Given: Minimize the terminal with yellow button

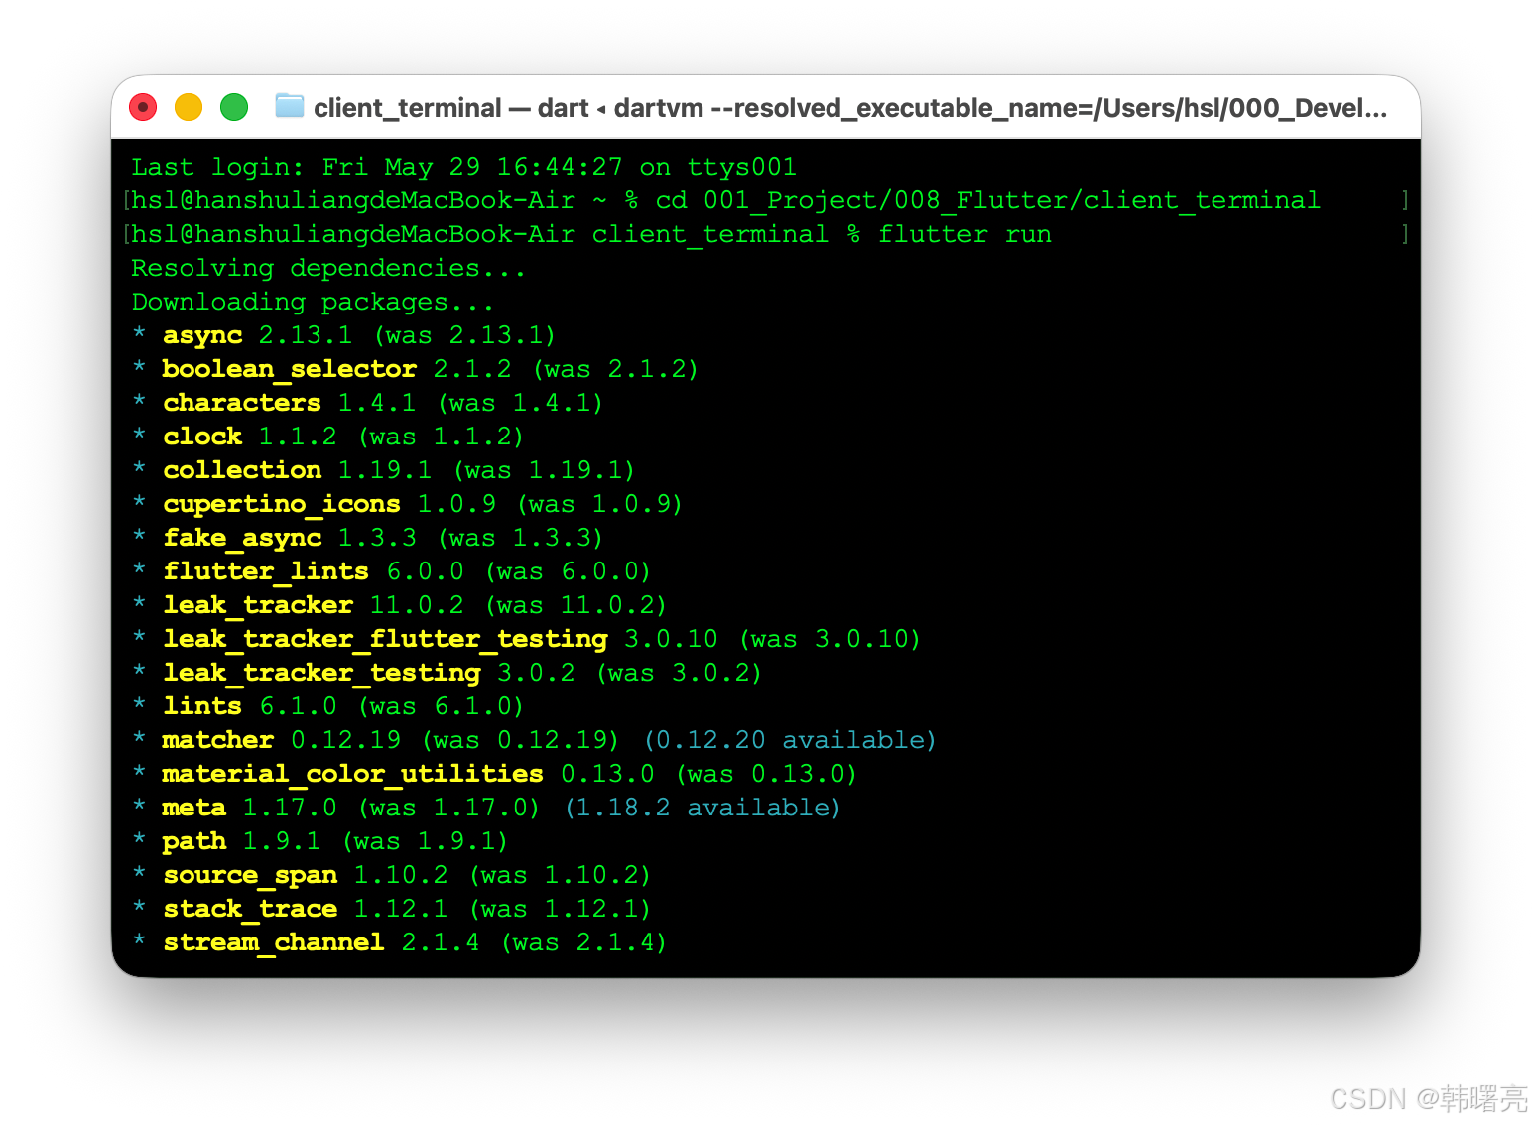Looking at the screenshot, I should [189, 107].
